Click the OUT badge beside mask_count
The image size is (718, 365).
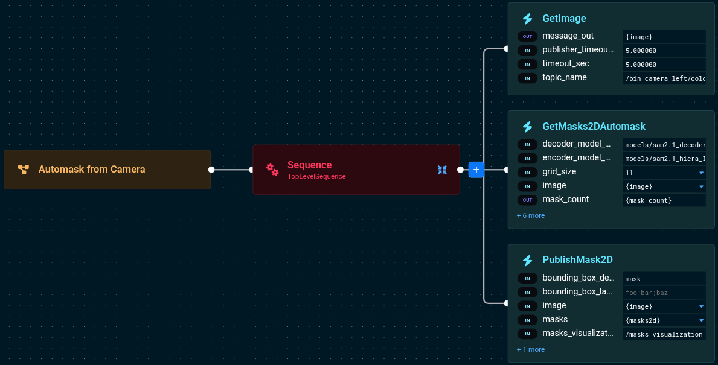pos(527,200)
